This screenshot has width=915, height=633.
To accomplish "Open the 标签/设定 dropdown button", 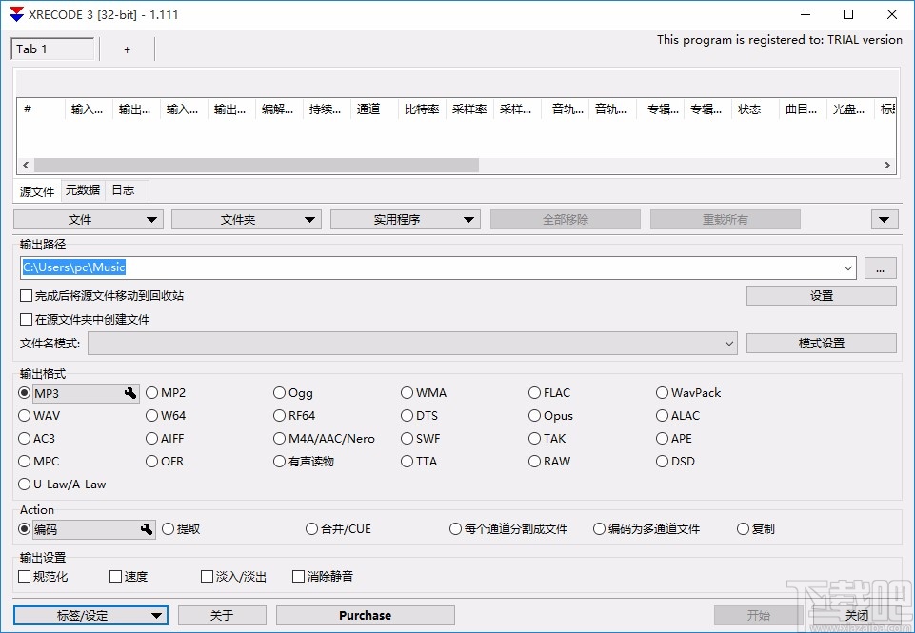I will click(x=90, y=616).
